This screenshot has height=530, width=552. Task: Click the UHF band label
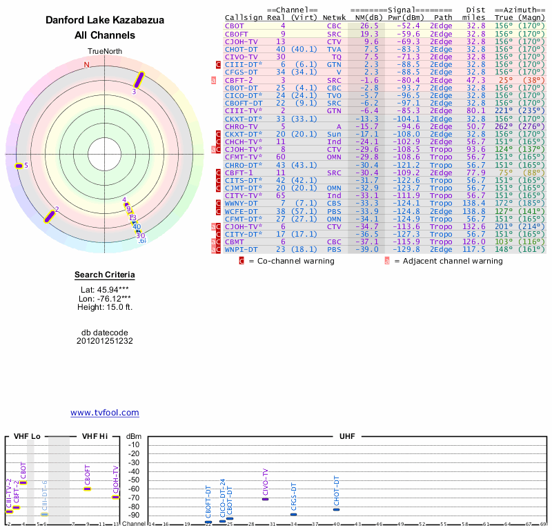(x=348, y=436)
